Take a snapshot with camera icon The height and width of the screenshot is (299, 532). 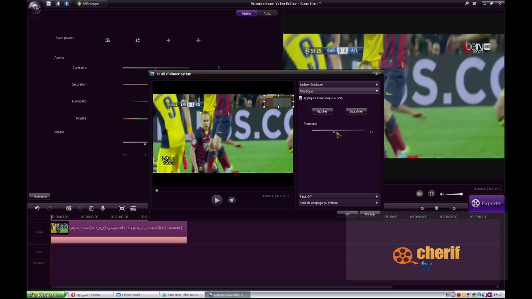(x=419, y=194)
